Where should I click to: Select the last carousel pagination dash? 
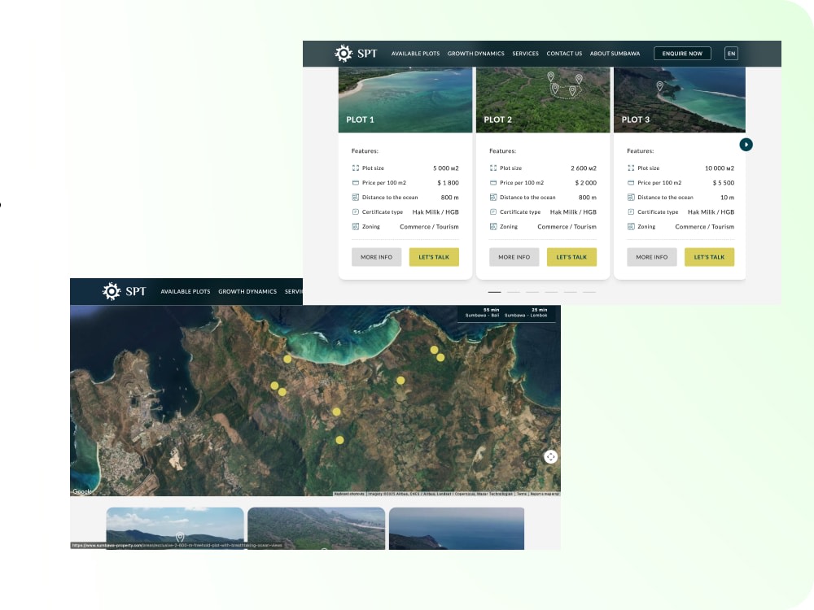[x=589, y=292]
